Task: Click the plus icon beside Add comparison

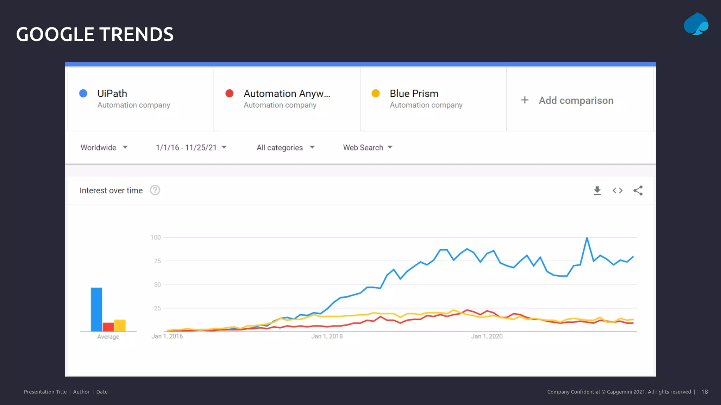Action: [525, 100]
